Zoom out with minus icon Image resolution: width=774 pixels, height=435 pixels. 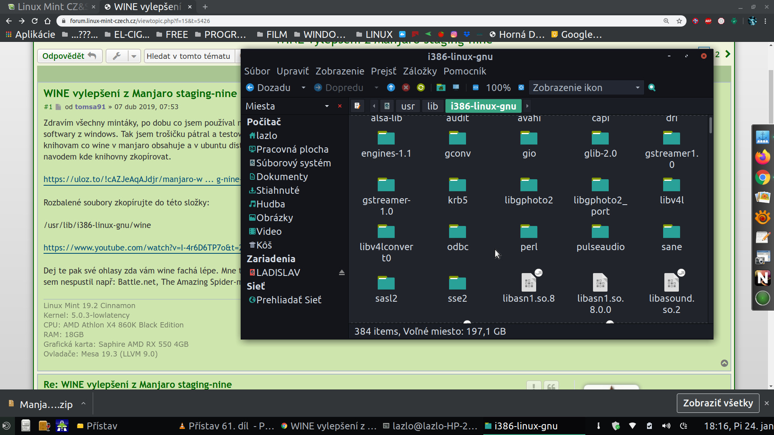pos(476,87)
